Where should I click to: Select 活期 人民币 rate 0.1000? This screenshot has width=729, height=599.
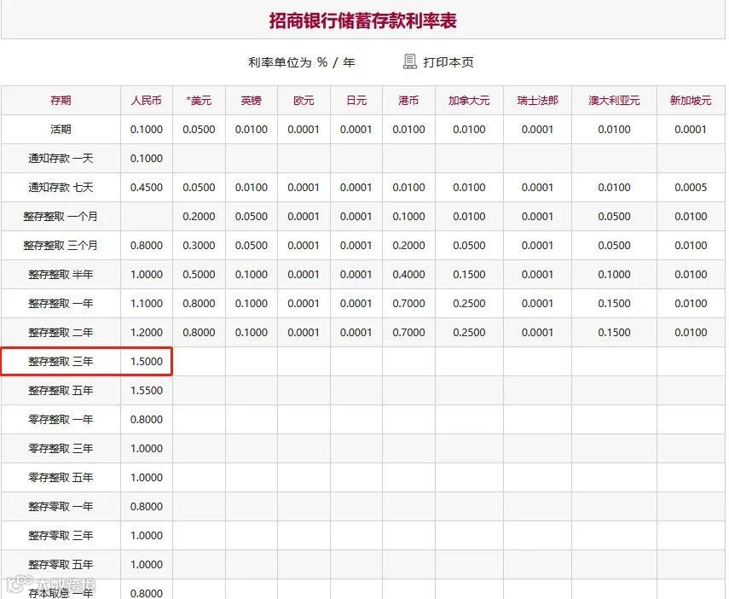147,130
